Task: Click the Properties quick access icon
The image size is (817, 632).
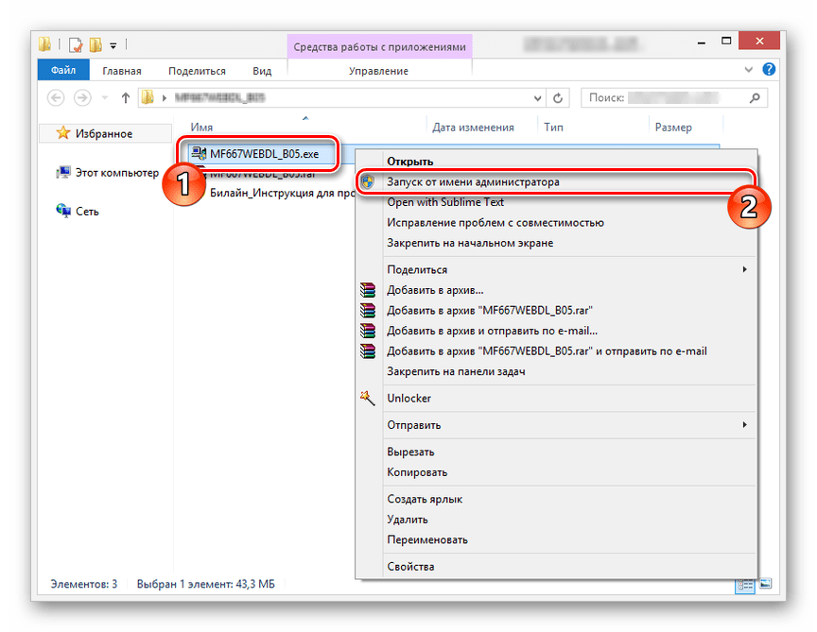Action: 76,45
